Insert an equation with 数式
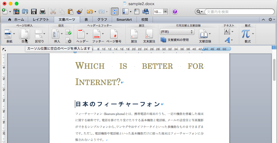Screen dimensions: 277x143 [x=246, y=34]
